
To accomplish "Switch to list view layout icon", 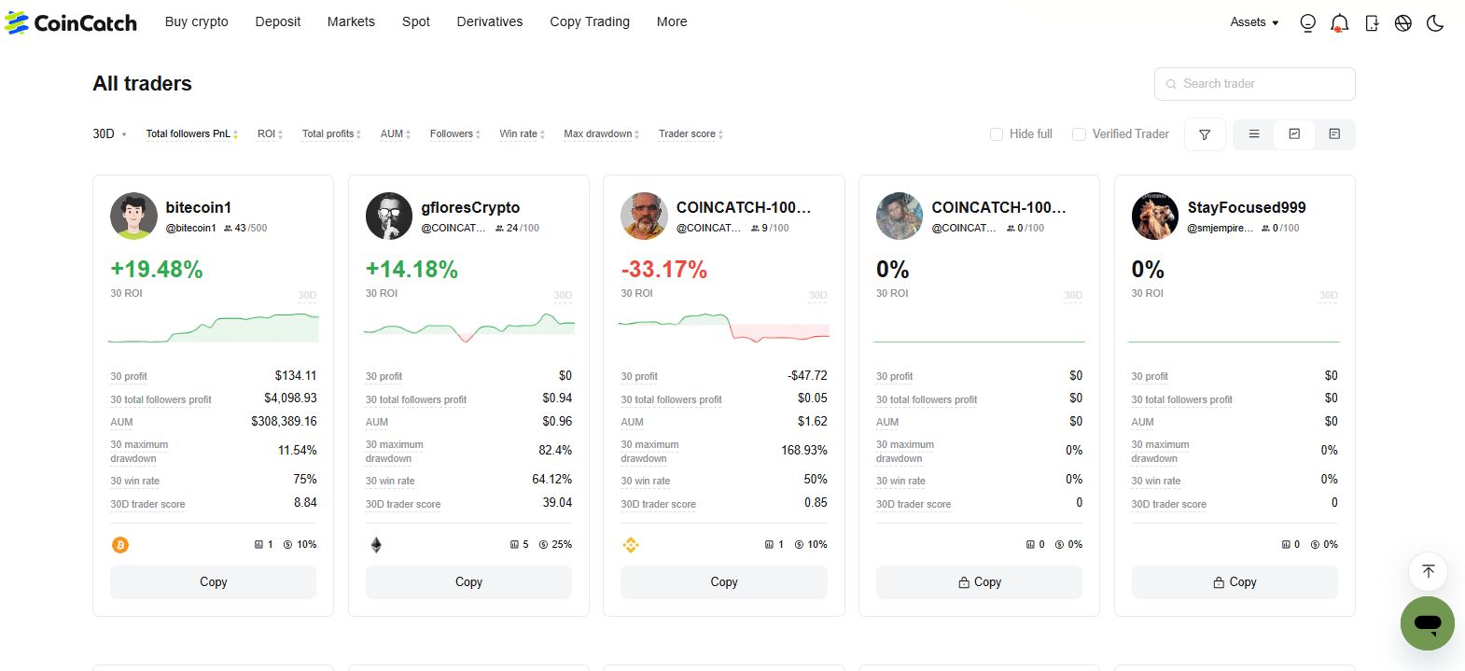I will 1254,134.
